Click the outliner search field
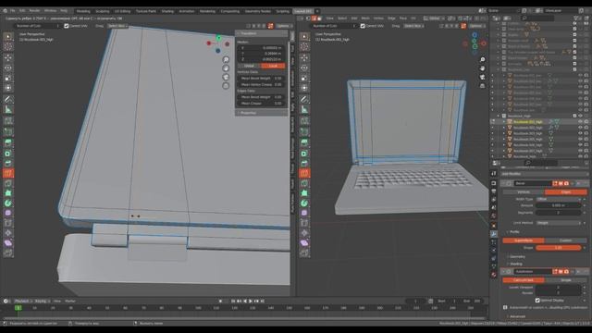The height and width of the screenshot is (333, 592). (x=537, y=18)
